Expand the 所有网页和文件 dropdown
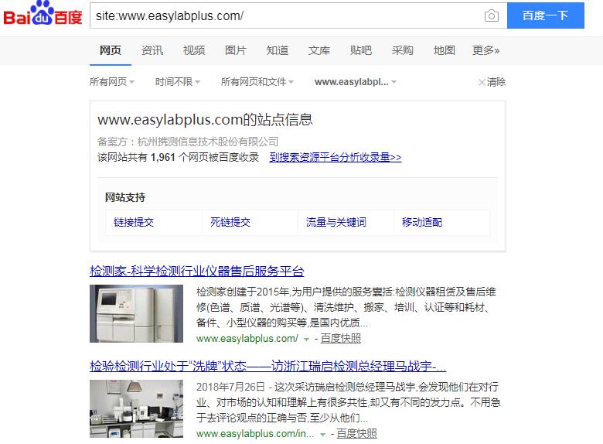 click(x=257, y=82)
